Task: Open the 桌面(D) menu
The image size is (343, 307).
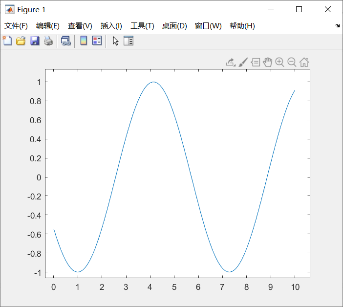Action: point(174,26)
